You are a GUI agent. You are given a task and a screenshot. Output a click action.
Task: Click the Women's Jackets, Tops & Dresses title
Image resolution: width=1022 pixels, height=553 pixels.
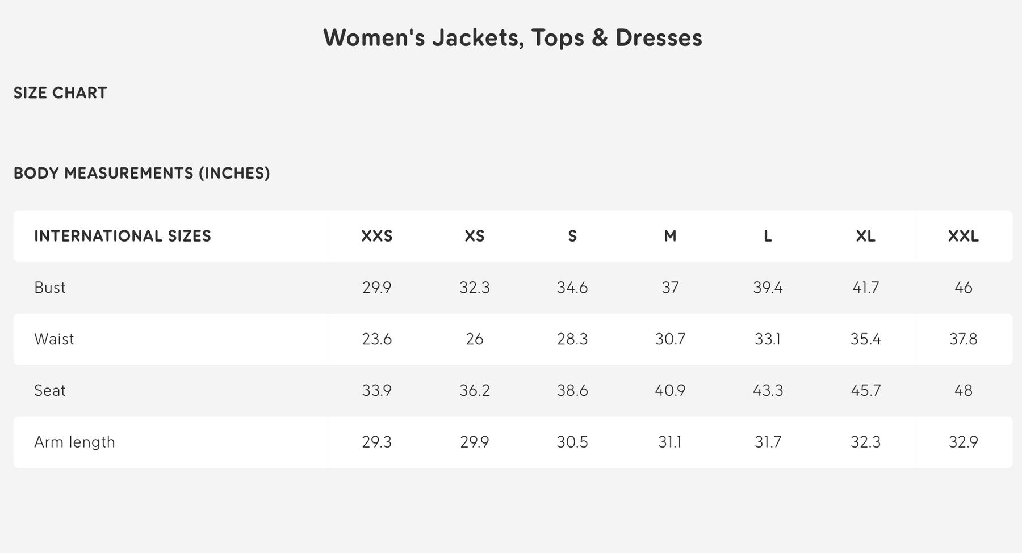coord(513,38)
